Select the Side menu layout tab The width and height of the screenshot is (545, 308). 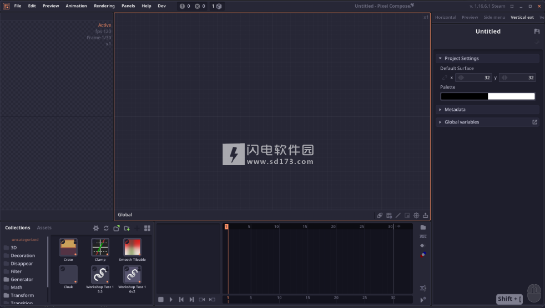pyautogui.click(x=494, y=17)
